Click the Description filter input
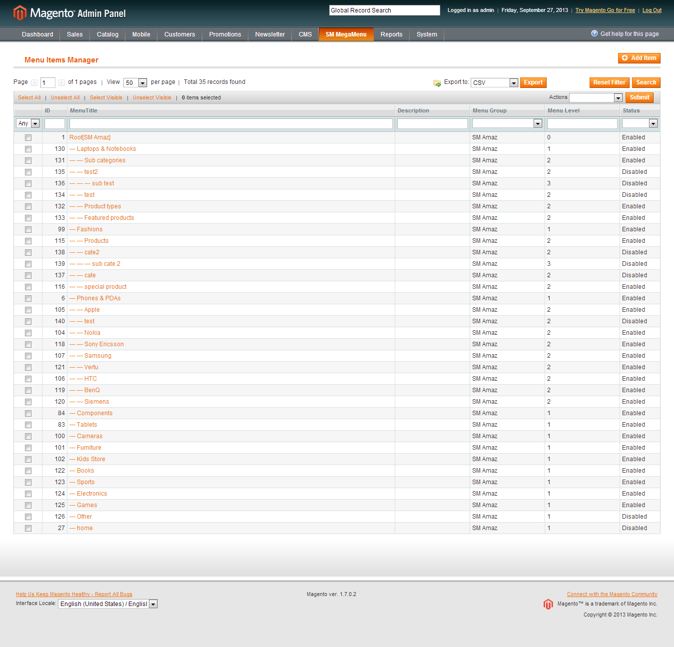 (x=432, y=123)
